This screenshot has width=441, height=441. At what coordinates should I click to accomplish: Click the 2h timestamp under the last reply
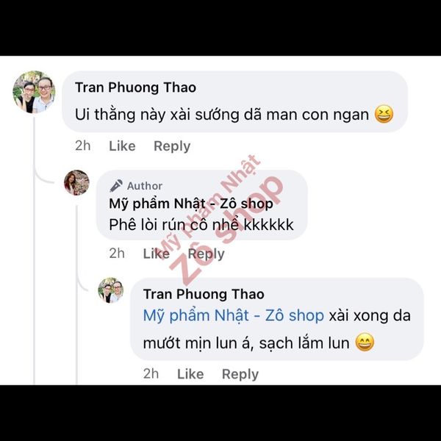pos(151,374)
